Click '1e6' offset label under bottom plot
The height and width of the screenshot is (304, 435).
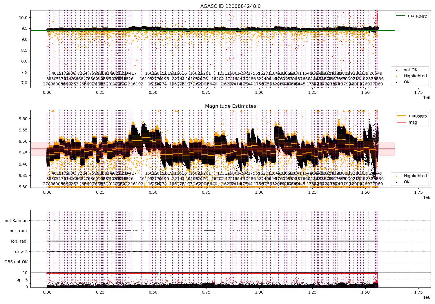(x=426, y=297)
